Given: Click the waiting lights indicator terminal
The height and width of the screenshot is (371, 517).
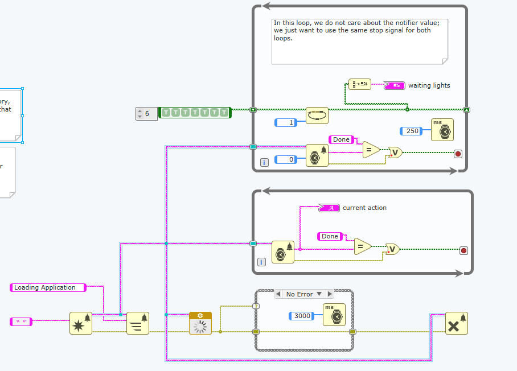Looking at the screenshot, I should coord(395,85).
